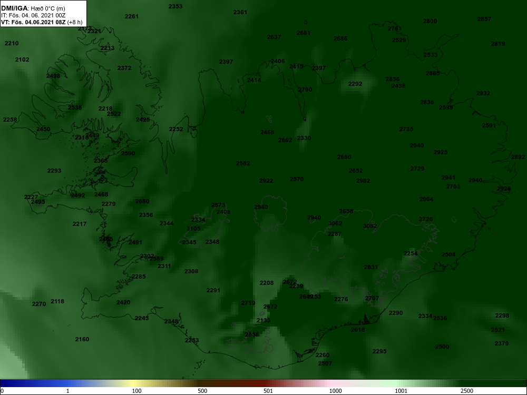This screenshot has width=527, height=395.
Task: Select the map value 3105
Action: point(193,229)
